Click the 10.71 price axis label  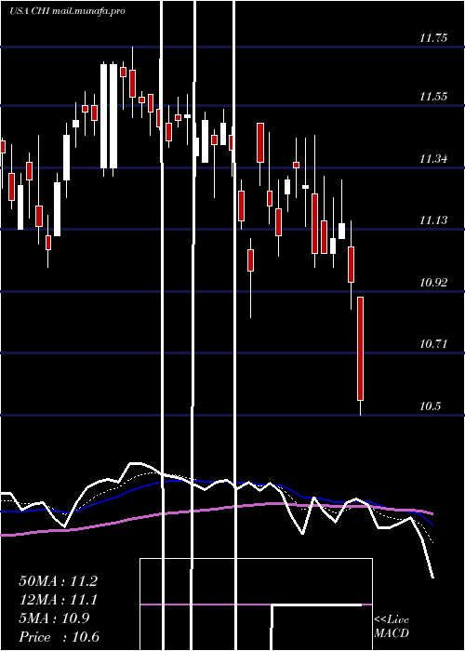pos(433,344)
